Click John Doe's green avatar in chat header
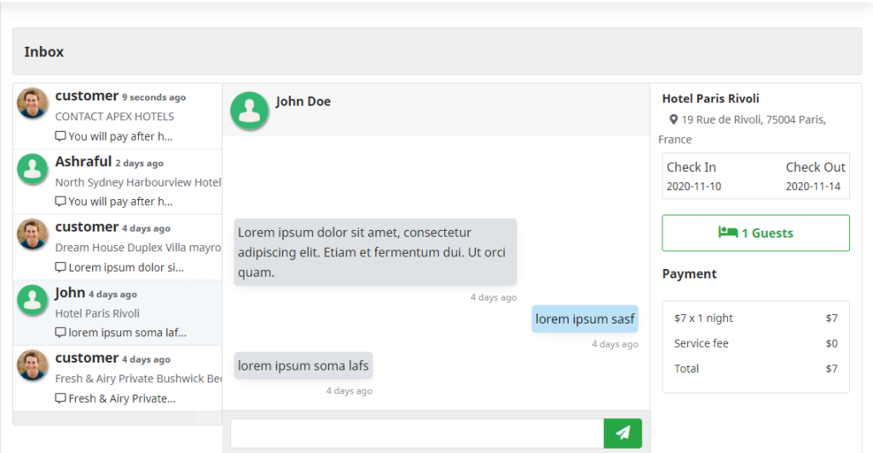 [250, 111]
